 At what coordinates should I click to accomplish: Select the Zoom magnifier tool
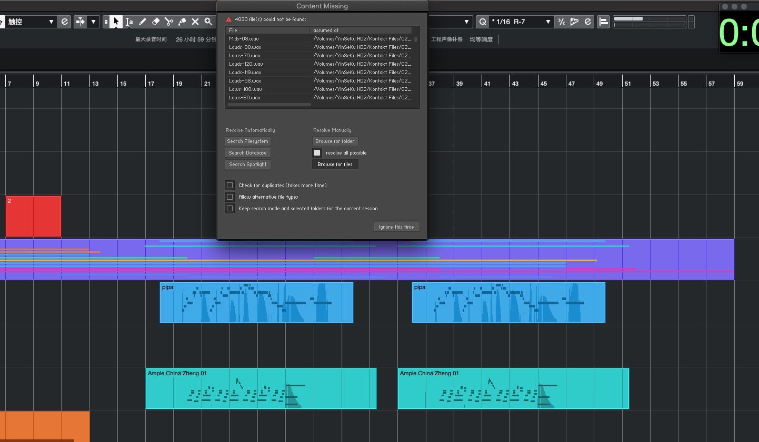point(208,22)
